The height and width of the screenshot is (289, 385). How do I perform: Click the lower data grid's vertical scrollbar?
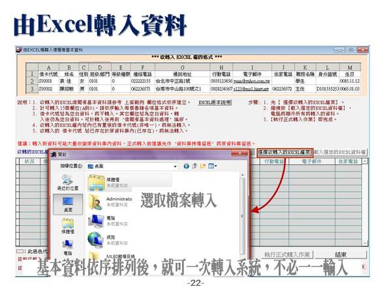tap(365, 202)
